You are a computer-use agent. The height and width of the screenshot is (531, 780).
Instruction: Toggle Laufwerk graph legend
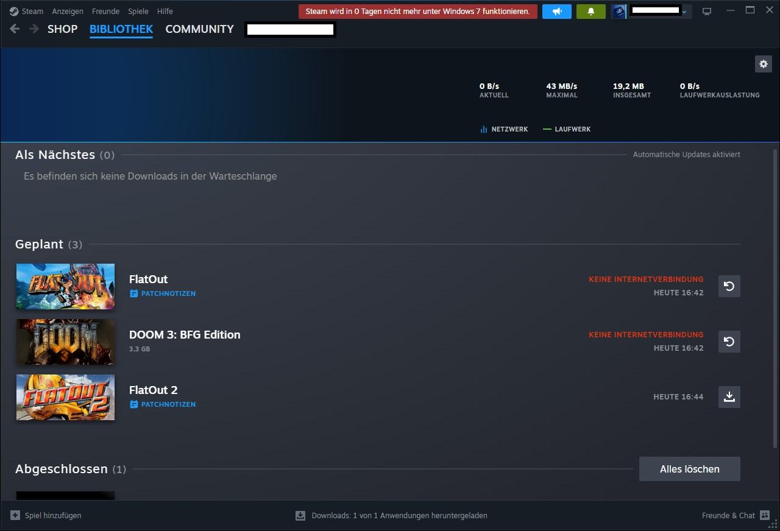(x=567, y=129)
